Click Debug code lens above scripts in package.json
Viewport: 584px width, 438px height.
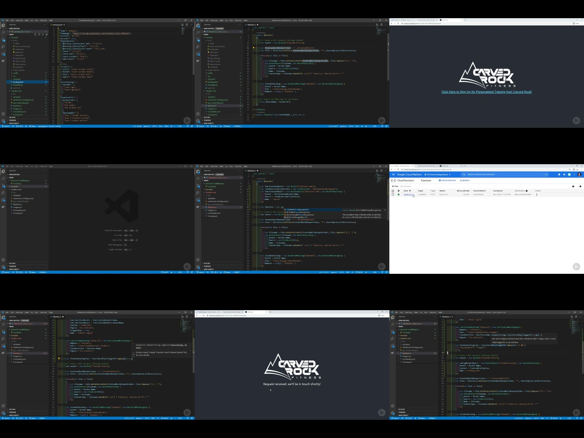point(64,64)
